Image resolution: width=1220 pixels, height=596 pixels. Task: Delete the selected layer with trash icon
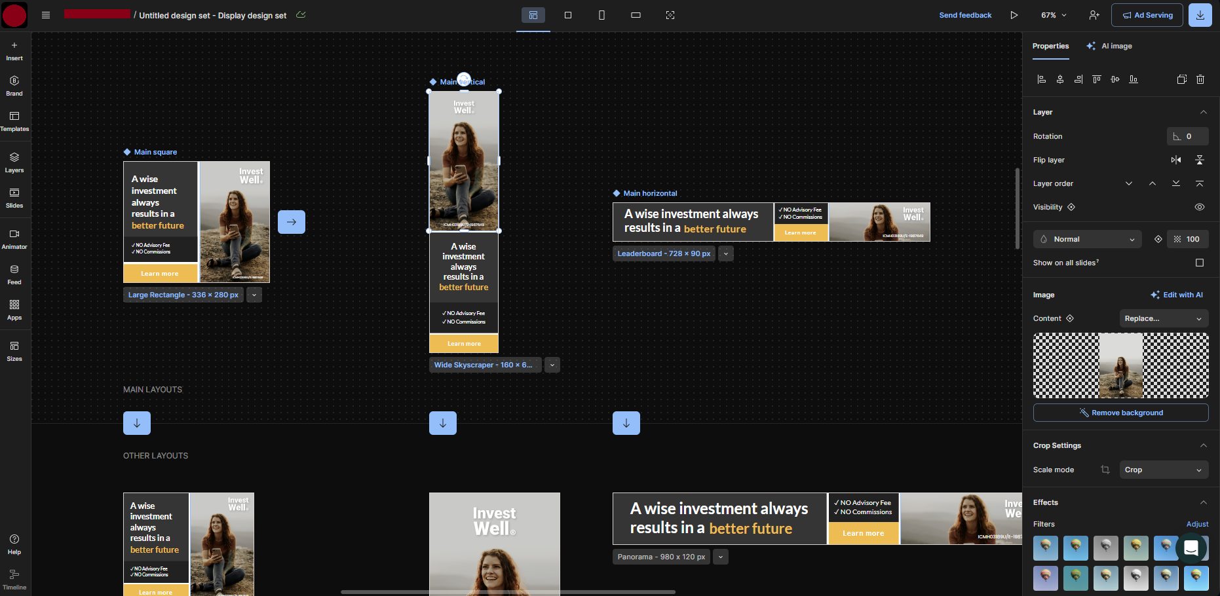pyautogui.click(x=1200, y=79)
